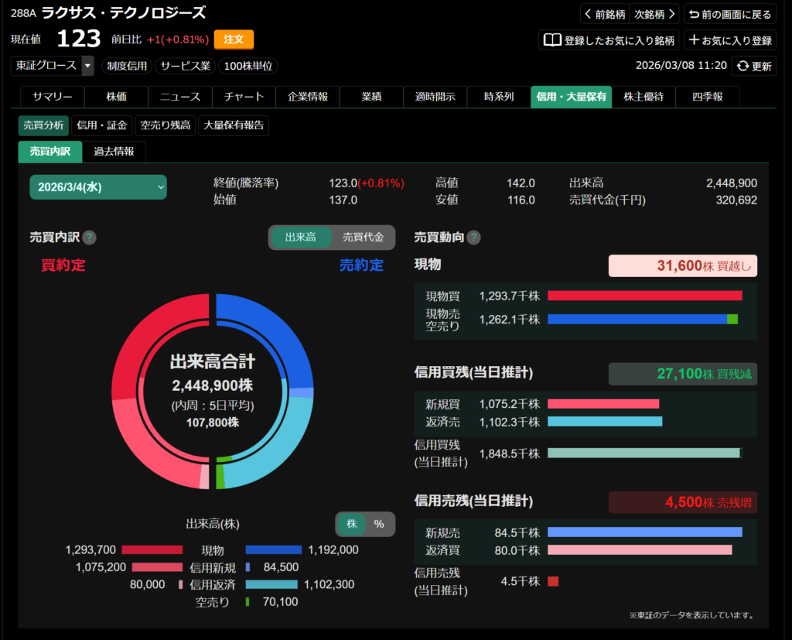Click the help icon beside 売買内訳
Viewport: 792px width, 640px height.
click(90, 238)
